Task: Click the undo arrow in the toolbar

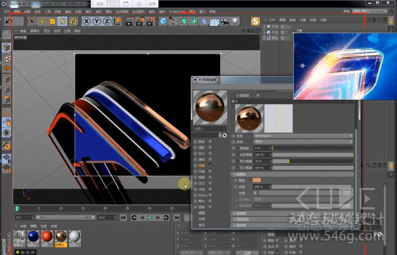Action: tap(8, 21)
